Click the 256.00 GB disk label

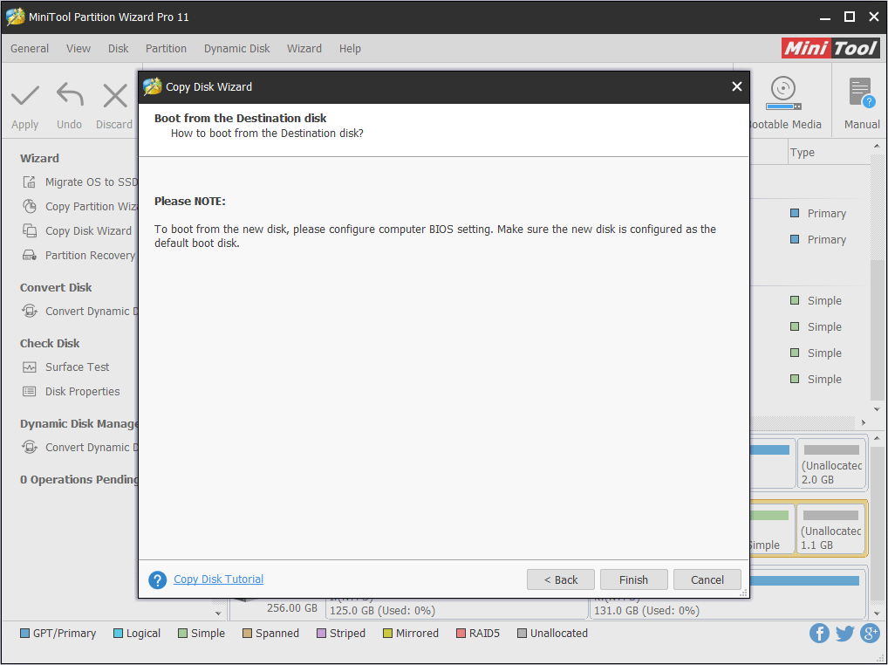[x=292, y=608]
